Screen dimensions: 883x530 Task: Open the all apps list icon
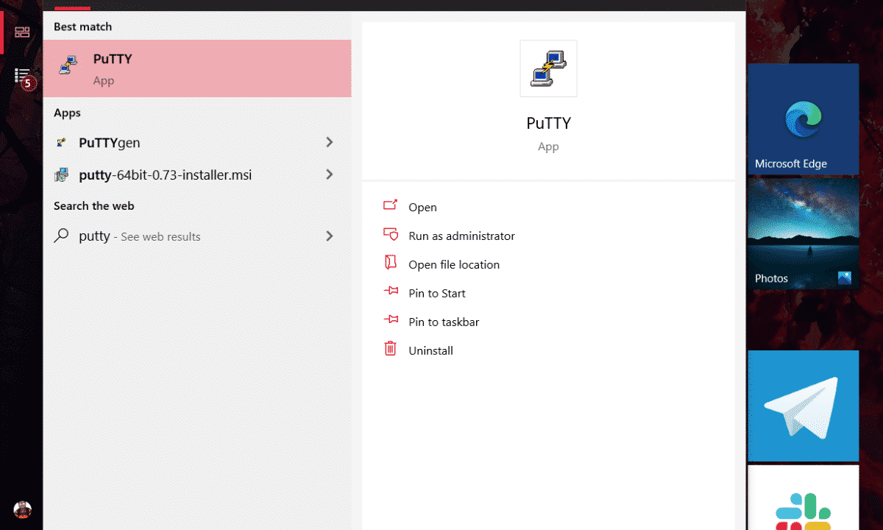[x=23, y=77]
